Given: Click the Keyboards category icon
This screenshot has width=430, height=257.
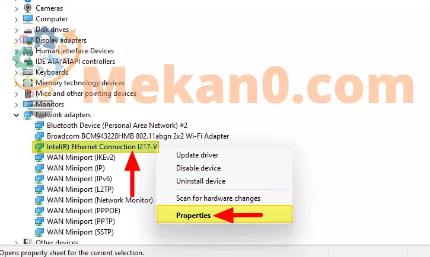Looking at the screenshot, I should pos(28,72).
